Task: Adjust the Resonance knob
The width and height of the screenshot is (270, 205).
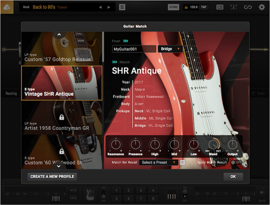Action: [116, 145]
